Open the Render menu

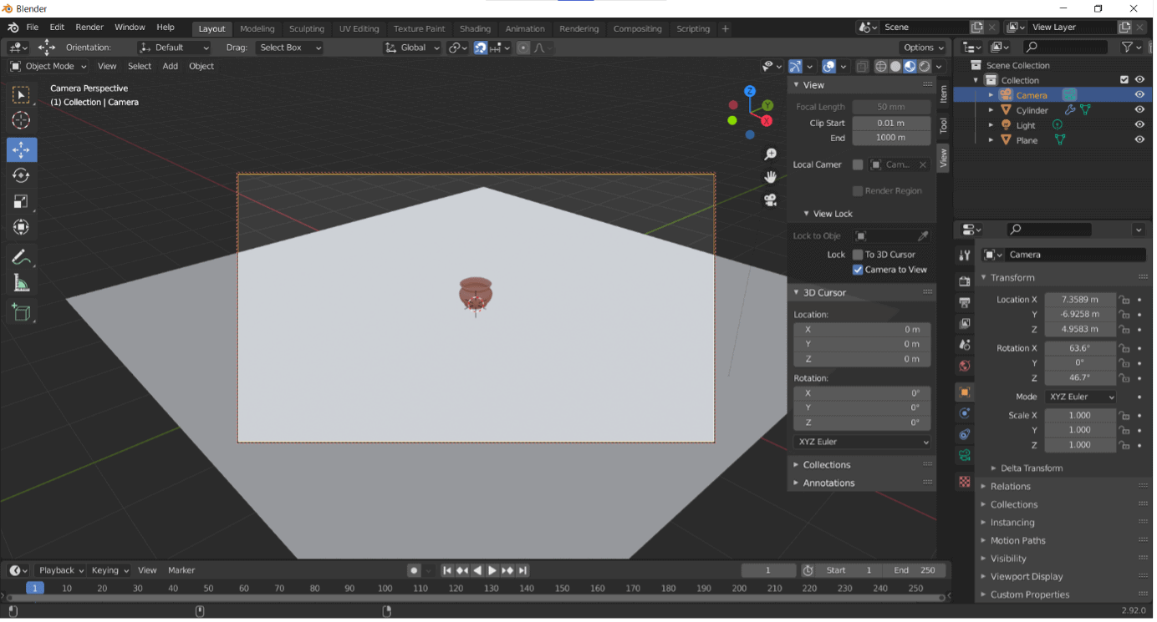89,28
